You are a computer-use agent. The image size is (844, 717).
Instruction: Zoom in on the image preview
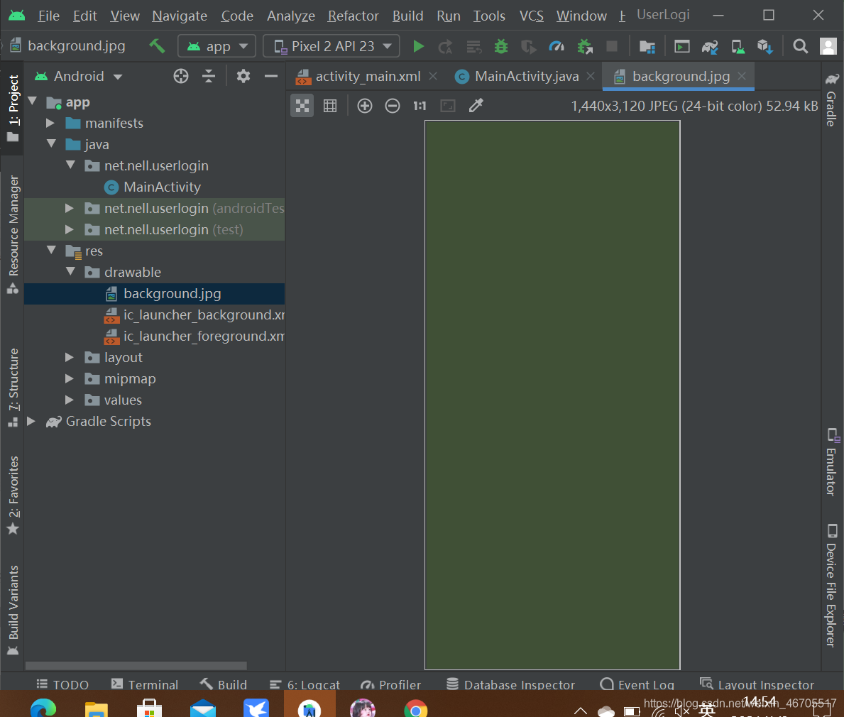point(364,106)
